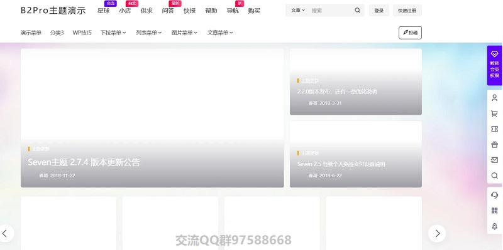Viewport: 503px width, 250px height.
Task: Open the mail envelope icon in sidebar
Action: pos(494,160)
